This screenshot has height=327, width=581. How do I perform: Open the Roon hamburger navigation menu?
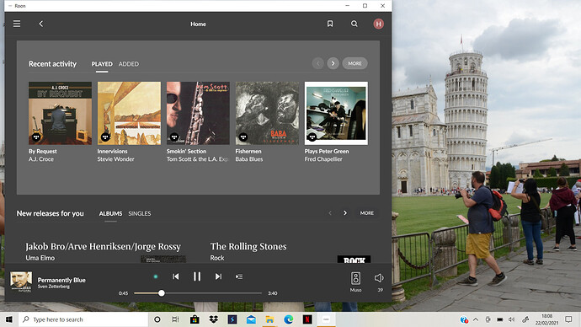point(17,24)
